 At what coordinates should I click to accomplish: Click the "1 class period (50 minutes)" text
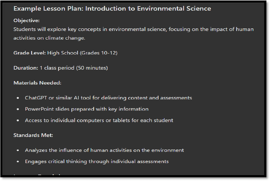click(74, 68)
